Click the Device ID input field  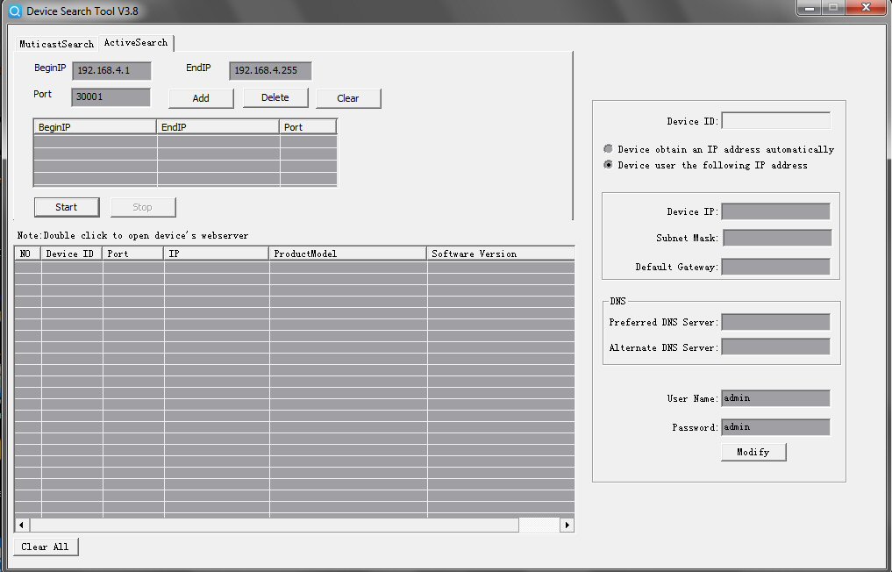pos(776,121)
